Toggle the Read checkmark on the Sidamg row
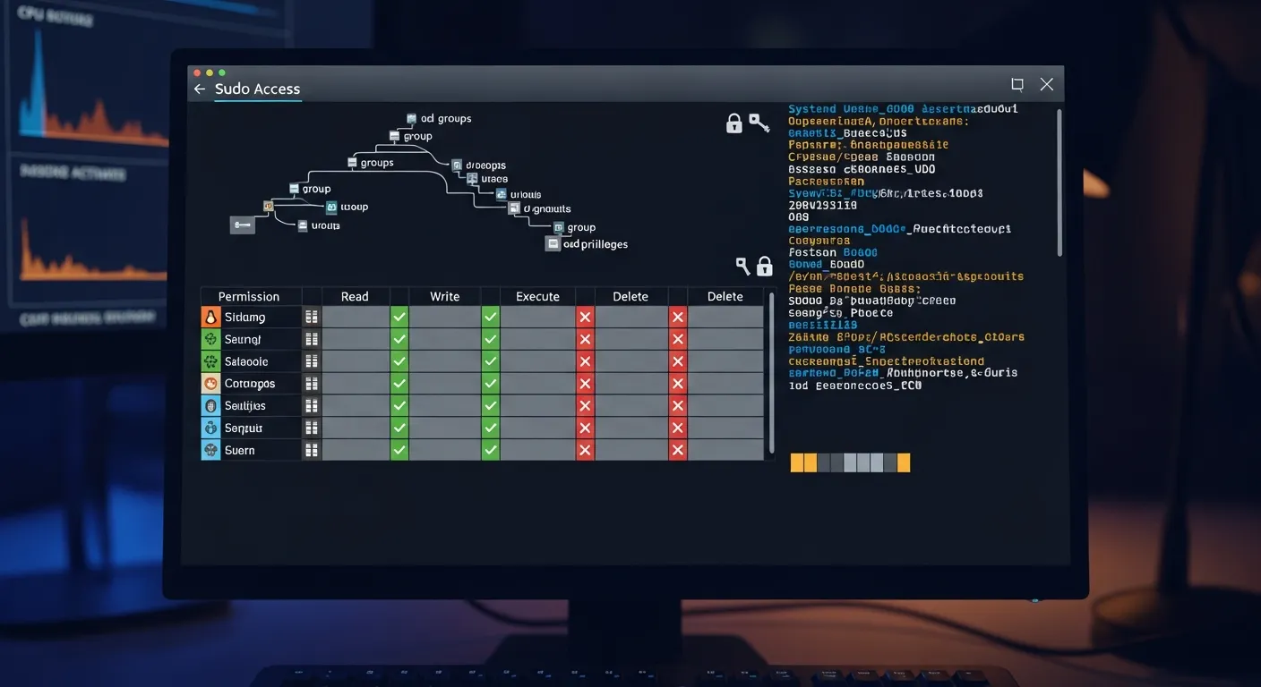The height and width of the screenshot is (687, 1261). pos(399,316)
